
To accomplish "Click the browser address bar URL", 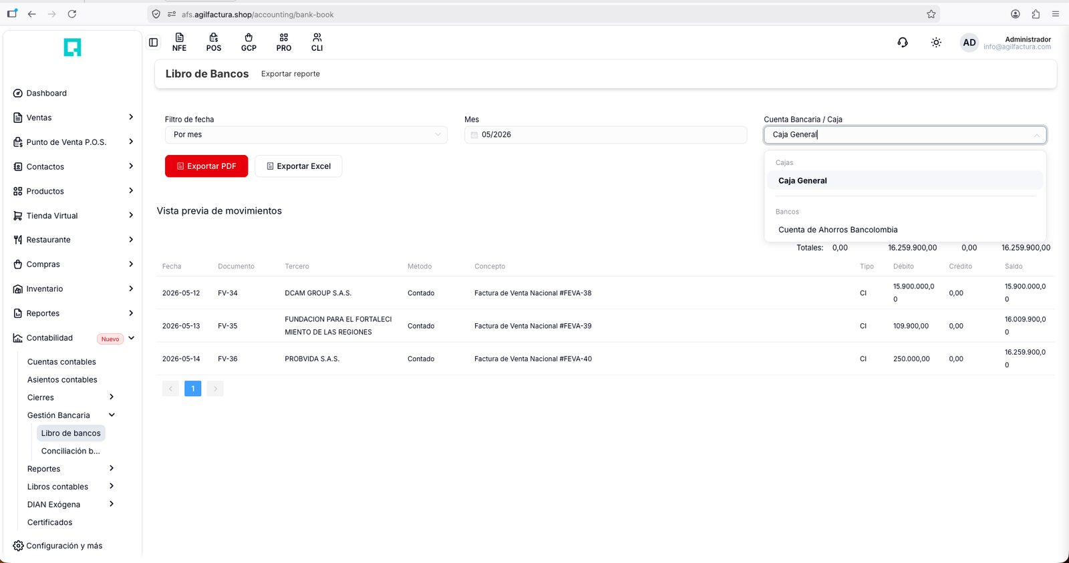I will (x=257, y=15).
